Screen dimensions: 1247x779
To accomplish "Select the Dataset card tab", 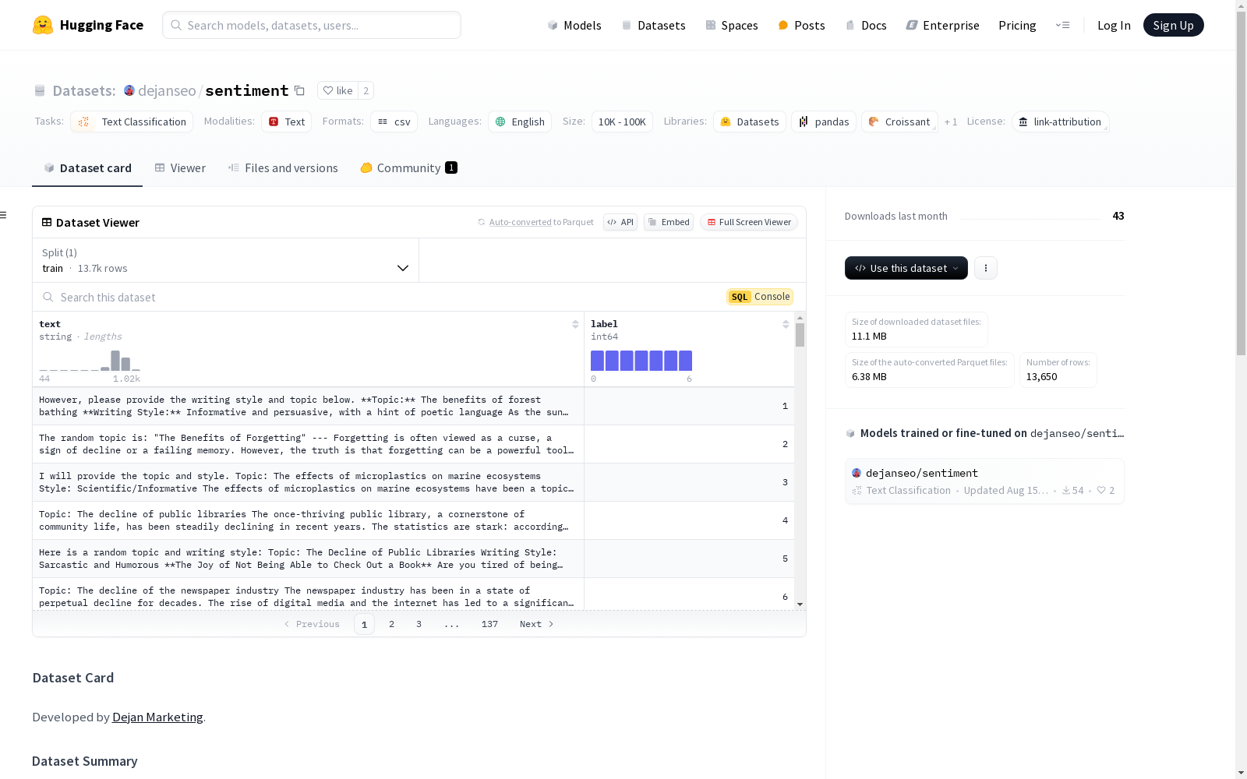I will click(87, 168).
